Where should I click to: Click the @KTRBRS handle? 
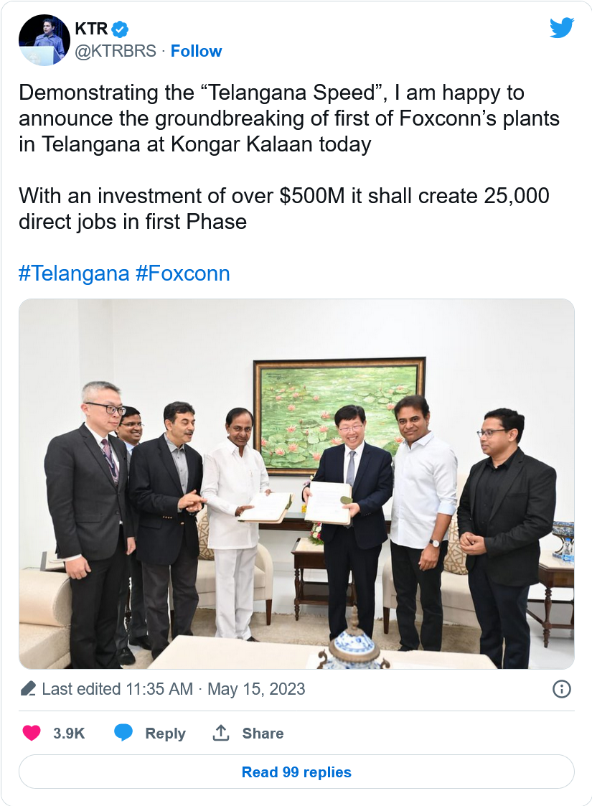coord(115,51)
